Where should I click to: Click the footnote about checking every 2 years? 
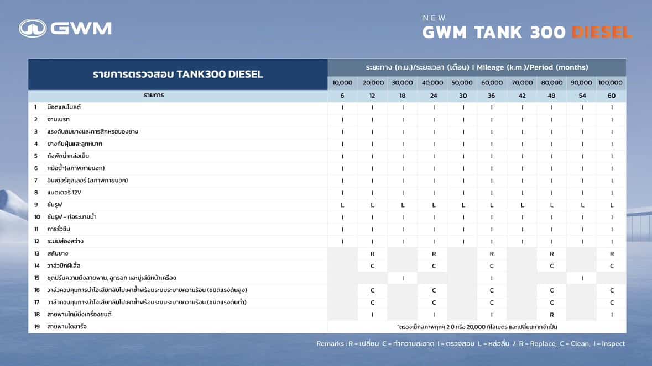click(477, 327)
